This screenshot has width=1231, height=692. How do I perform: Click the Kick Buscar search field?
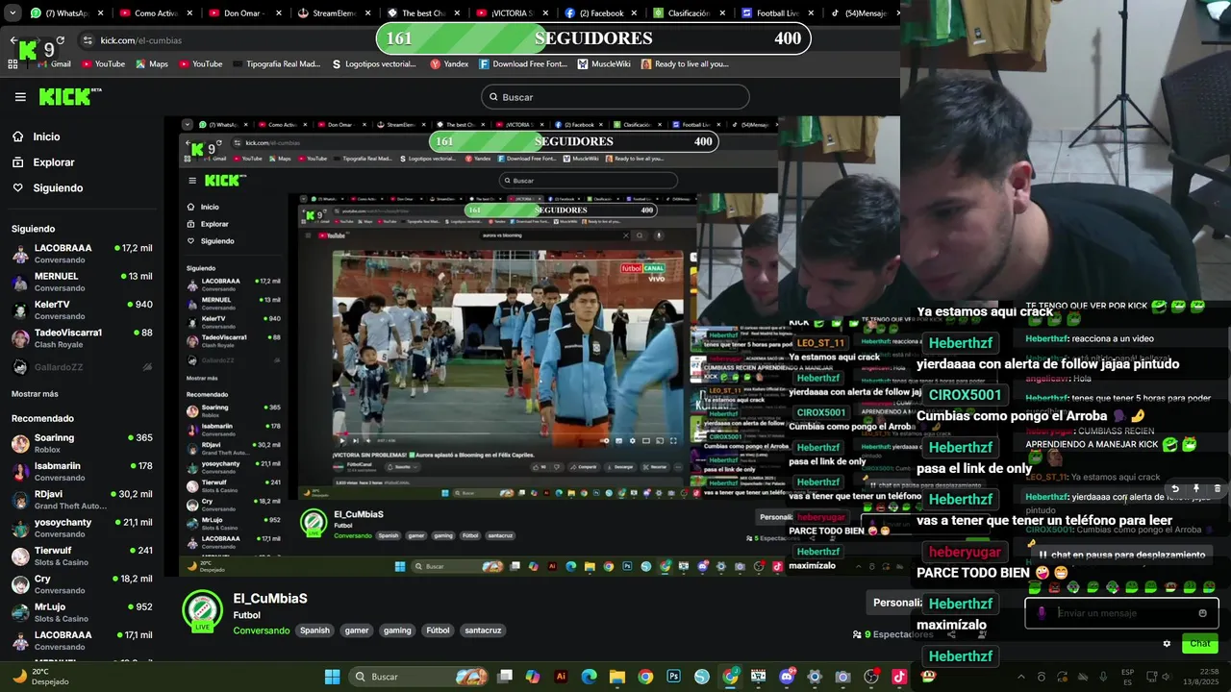click(615, 97)
